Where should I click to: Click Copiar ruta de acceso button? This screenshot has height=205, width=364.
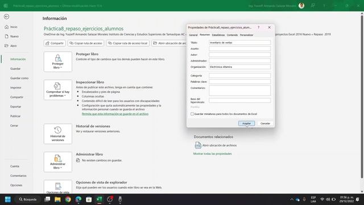(x=86, y=43)
